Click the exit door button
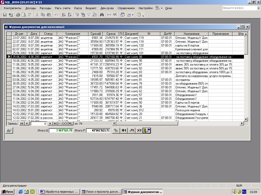Viewport: 261px width, 195px height. tap(147, 130)
